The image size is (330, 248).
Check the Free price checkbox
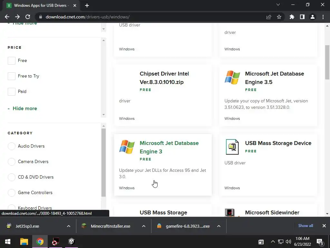tap(12, 61)
